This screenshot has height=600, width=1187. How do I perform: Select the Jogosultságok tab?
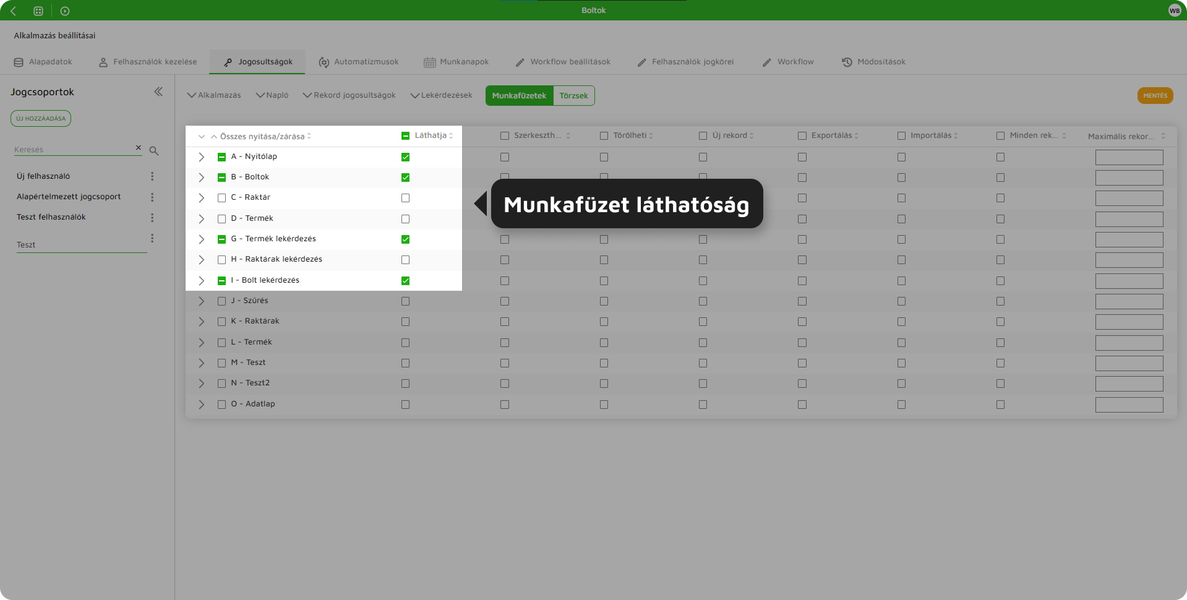click(x=257, y=62)
